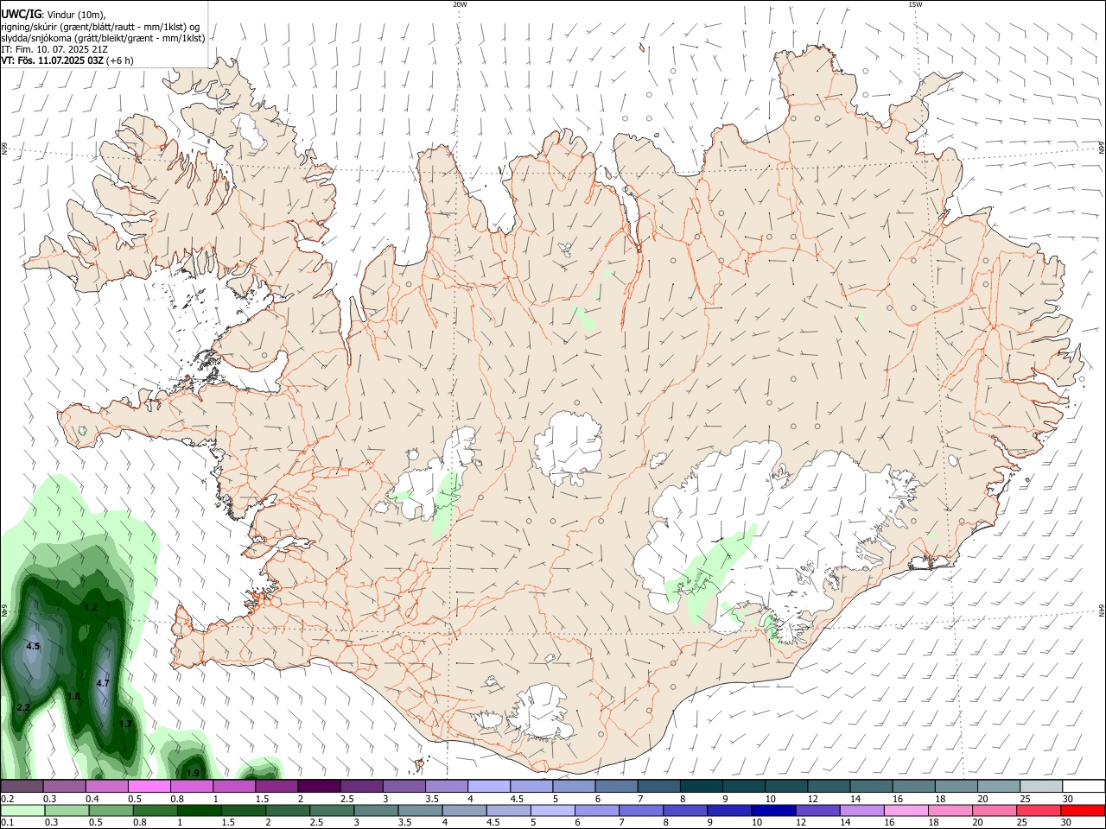Click the 0.2 label in upper legend row
Image resolution: width=1106 pixels, height=829 pixels.
7,799
